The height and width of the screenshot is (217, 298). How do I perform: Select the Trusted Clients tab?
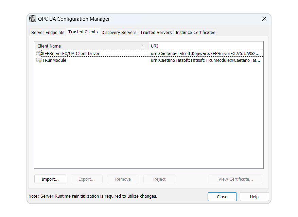click(x=83, y=32)
